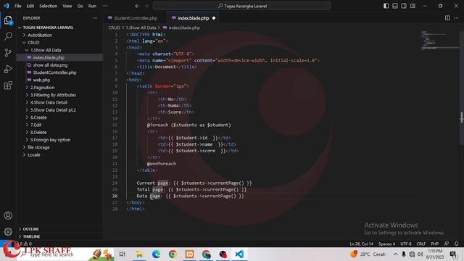The image size is (464, 261).
Task: Open the Selection menu
Action: [49, 6]
